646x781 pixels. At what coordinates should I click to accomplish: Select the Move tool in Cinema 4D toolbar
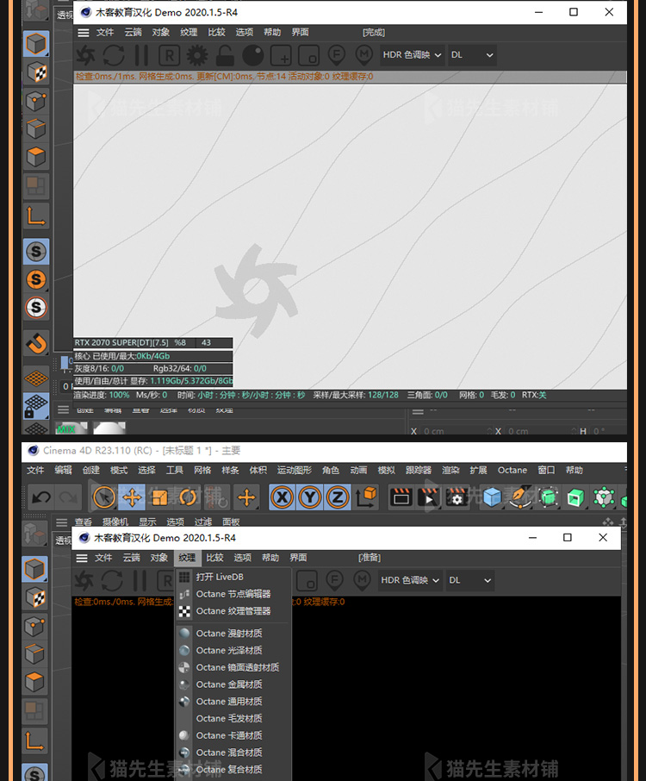coord(132,497)
